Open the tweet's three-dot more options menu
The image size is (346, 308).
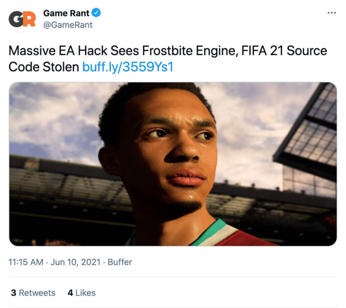click(331, 12)
